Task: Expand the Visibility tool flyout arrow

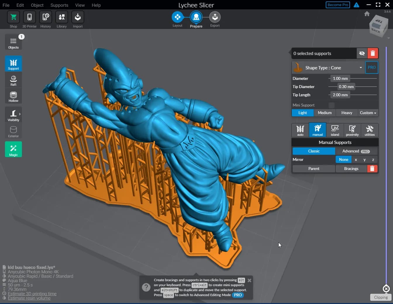Action: [20, 114]
